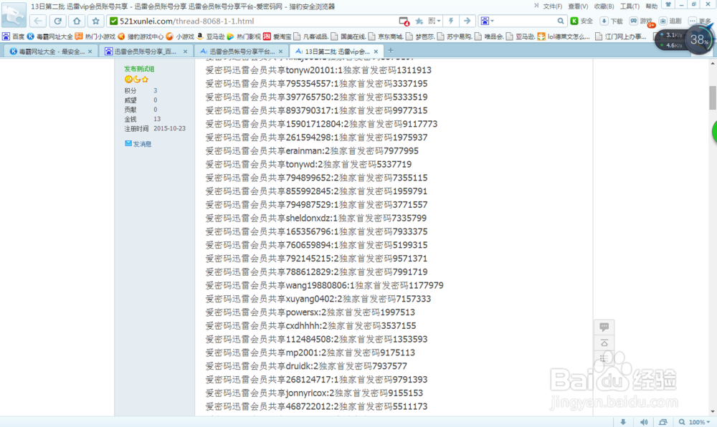
Task: Open the 爱淘宝 bookmark
Action: click(277, 37)
